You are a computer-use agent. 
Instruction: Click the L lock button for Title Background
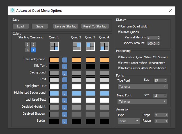pos(65,60)
